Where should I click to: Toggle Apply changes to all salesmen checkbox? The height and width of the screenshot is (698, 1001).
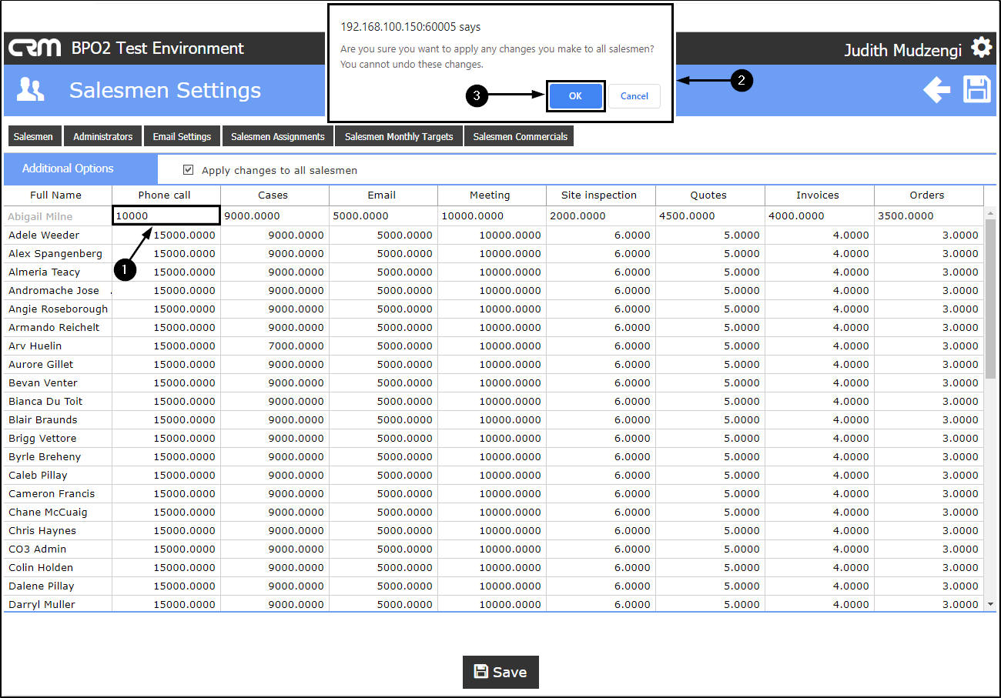tap(189, 170)
